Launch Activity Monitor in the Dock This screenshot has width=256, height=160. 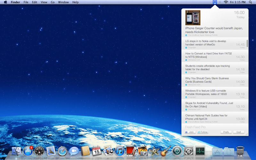coord(200,151)
